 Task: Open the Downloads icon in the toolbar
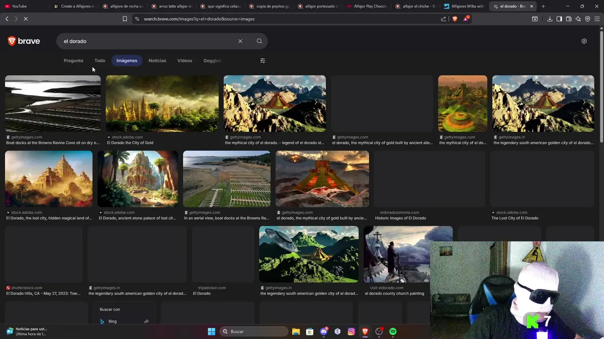point(550,19)
